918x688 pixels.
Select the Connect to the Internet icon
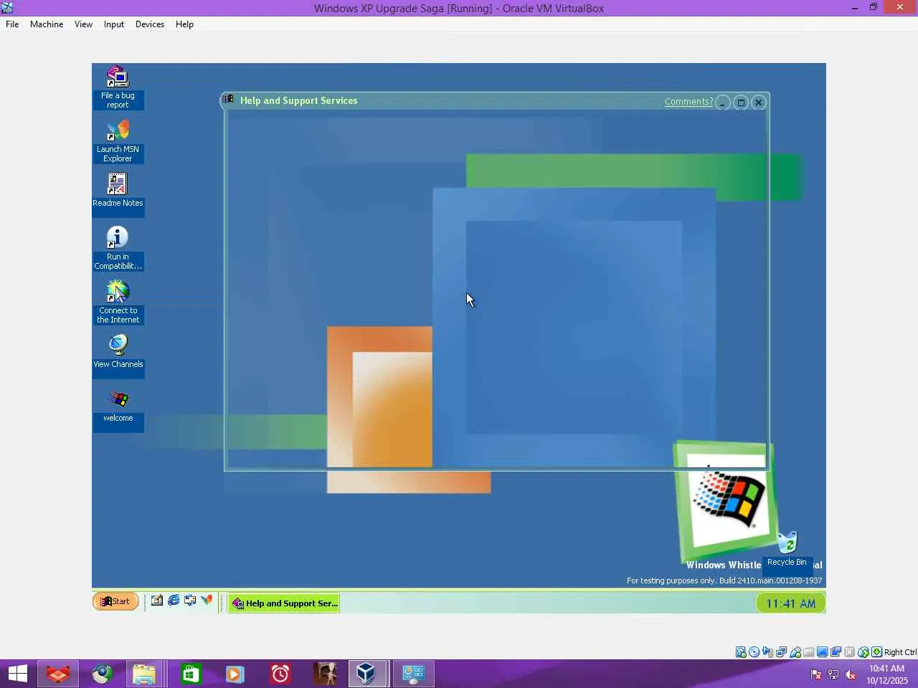coord(118,302)
